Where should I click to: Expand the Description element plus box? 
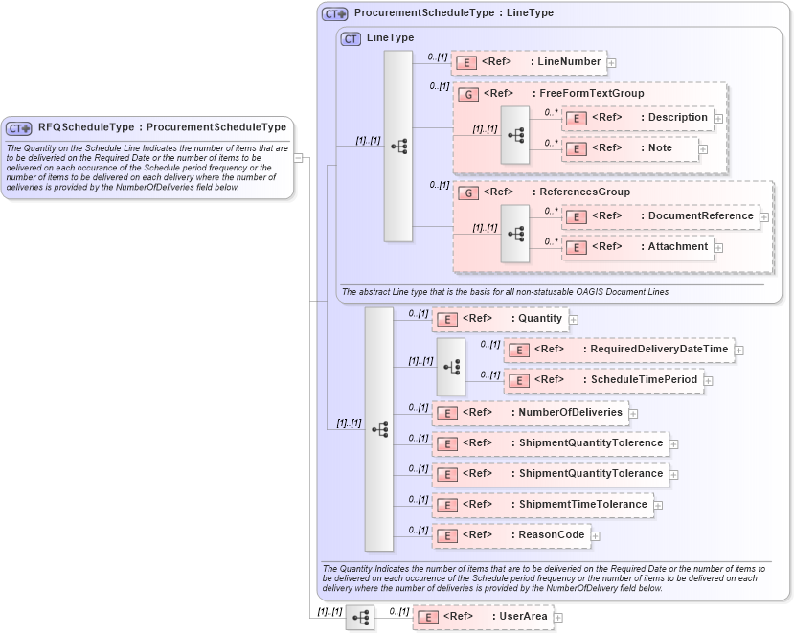(x=716, y=118)
